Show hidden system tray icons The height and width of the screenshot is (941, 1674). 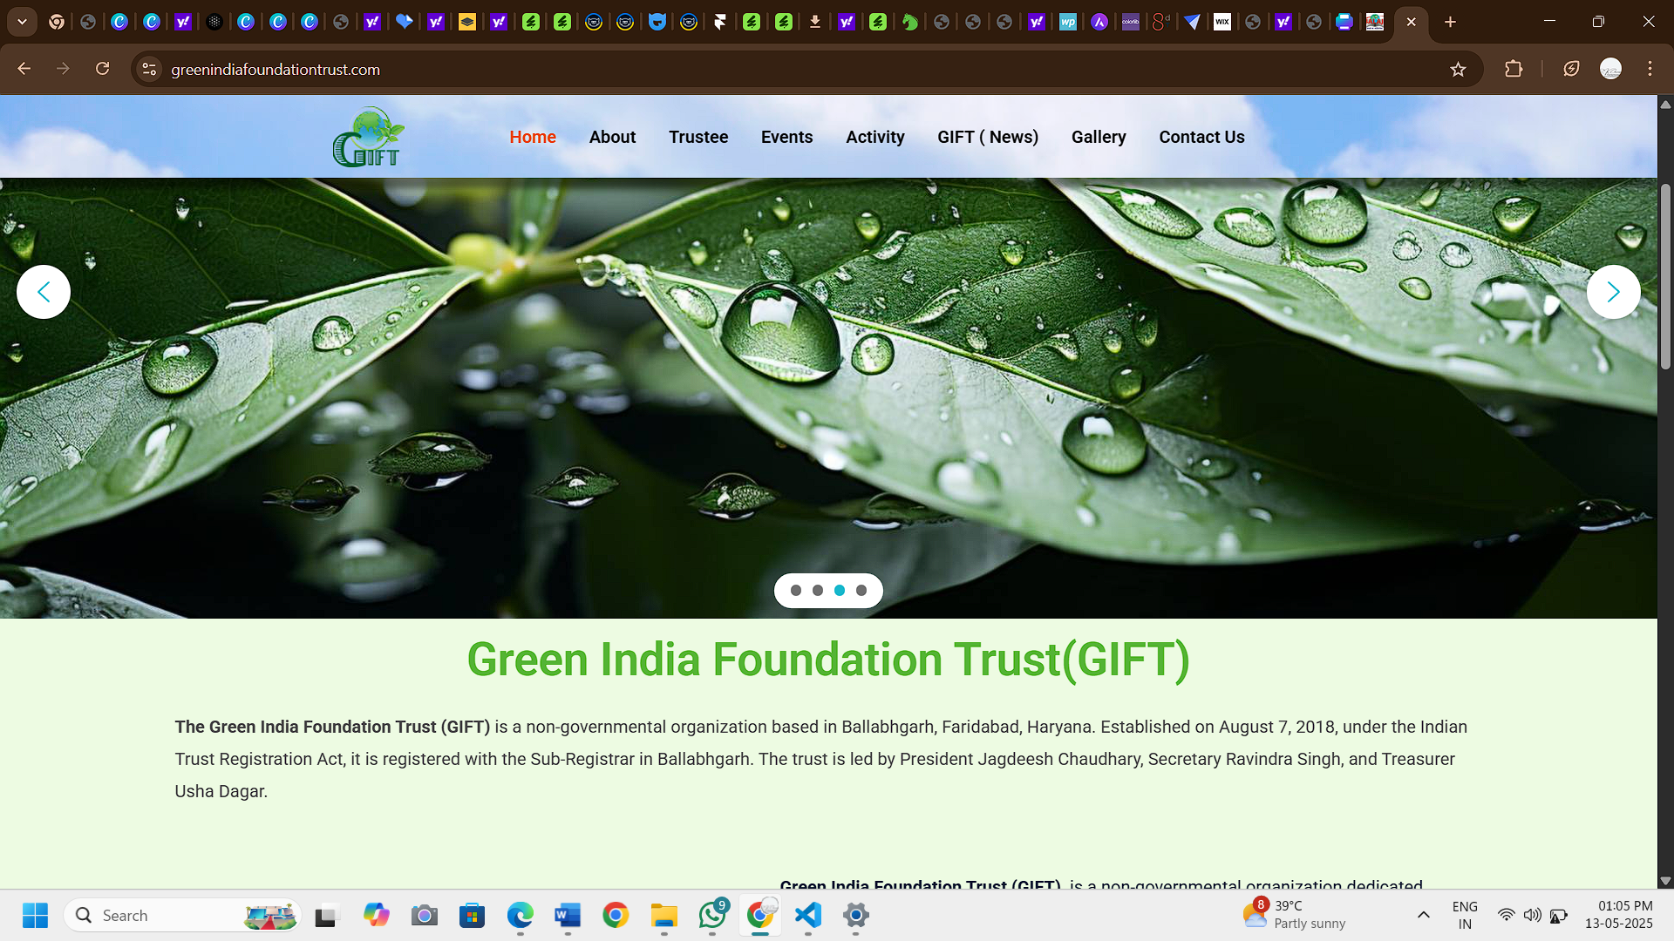[1423, 915]
